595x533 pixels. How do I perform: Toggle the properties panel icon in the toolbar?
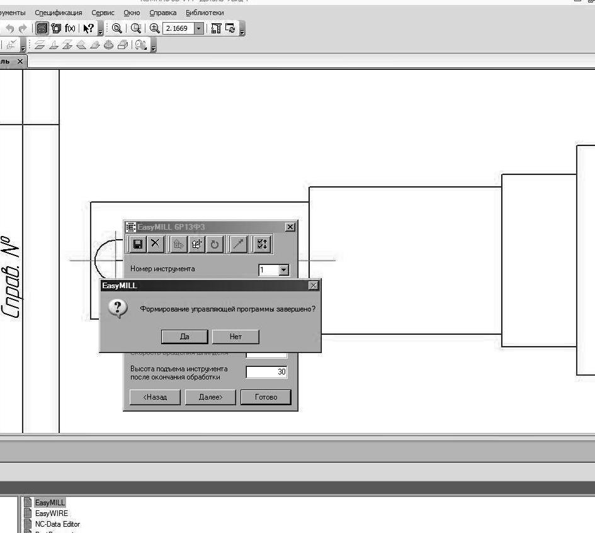[42, 28]
